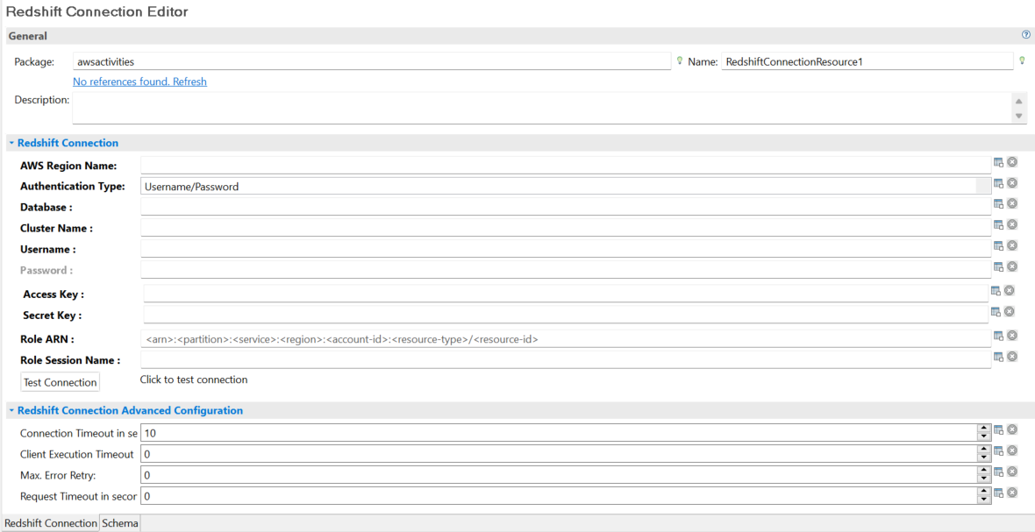Click module property icon for Client Execution Timeout
This screenshot has width=1035, height=532.
[999, 451]
